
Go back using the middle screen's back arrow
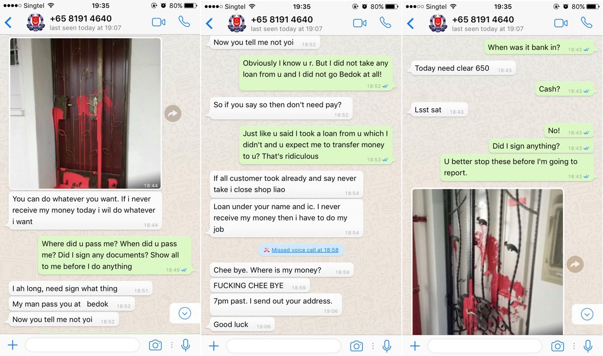pyautogui.click(x=209, y=23)
